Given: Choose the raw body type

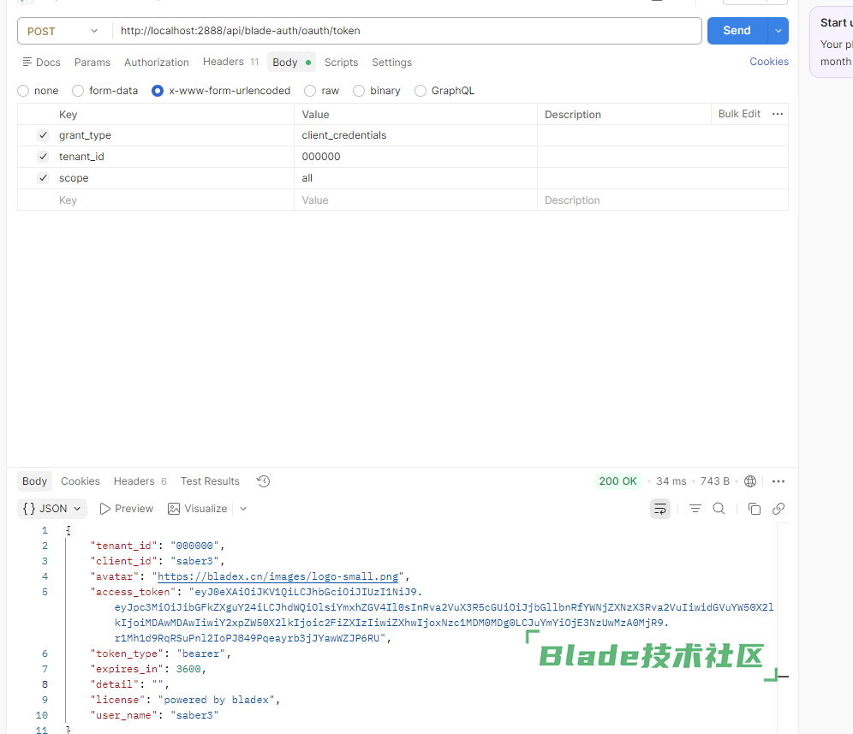Looking at the screenshot, I should coord(311,91).
